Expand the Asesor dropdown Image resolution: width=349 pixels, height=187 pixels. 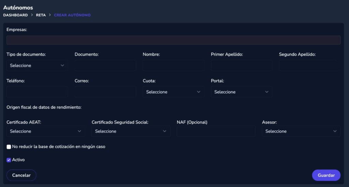(301, 131)
